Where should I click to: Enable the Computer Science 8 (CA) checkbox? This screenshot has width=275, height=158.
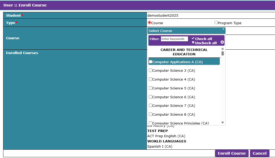click(x=150, y=114)
